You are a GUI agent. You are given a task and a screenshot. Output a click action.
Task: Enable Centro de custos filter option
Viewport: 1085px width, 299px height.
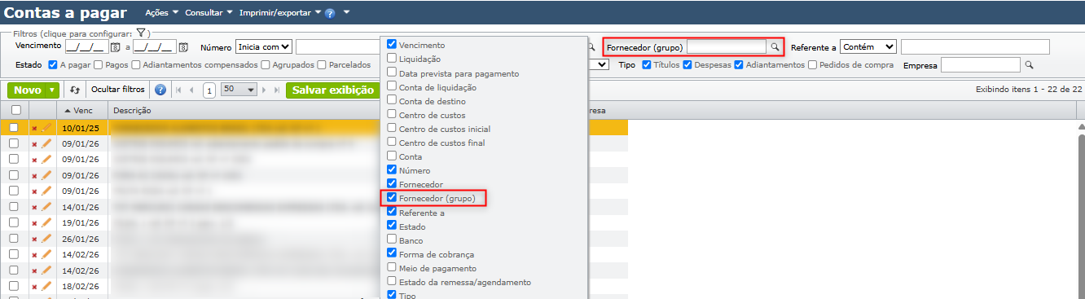coord(392,115)
